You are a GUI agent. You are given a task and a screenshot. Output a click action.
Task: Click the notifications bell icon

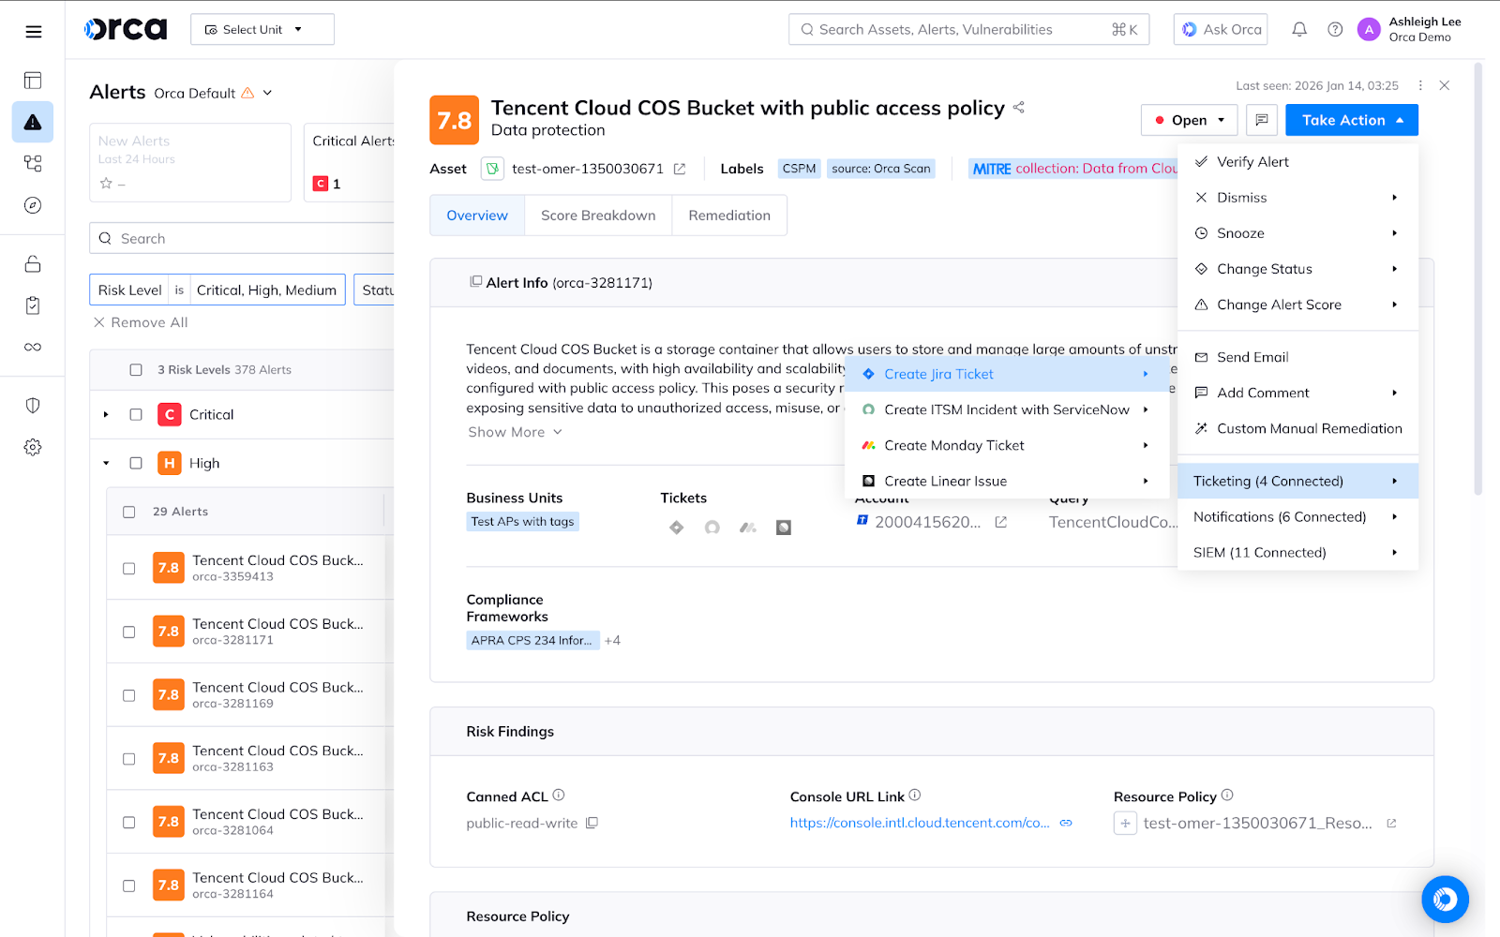tap(1299, 30)
